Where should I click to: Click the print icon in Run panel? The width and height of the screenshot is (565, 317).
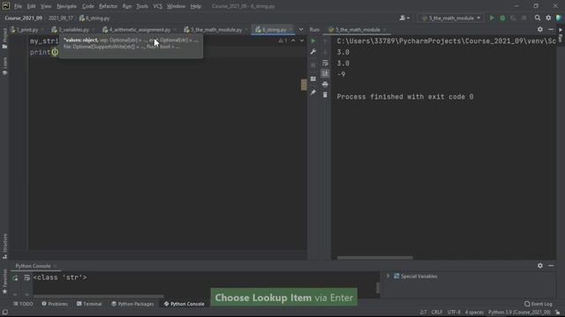[325, 85]
